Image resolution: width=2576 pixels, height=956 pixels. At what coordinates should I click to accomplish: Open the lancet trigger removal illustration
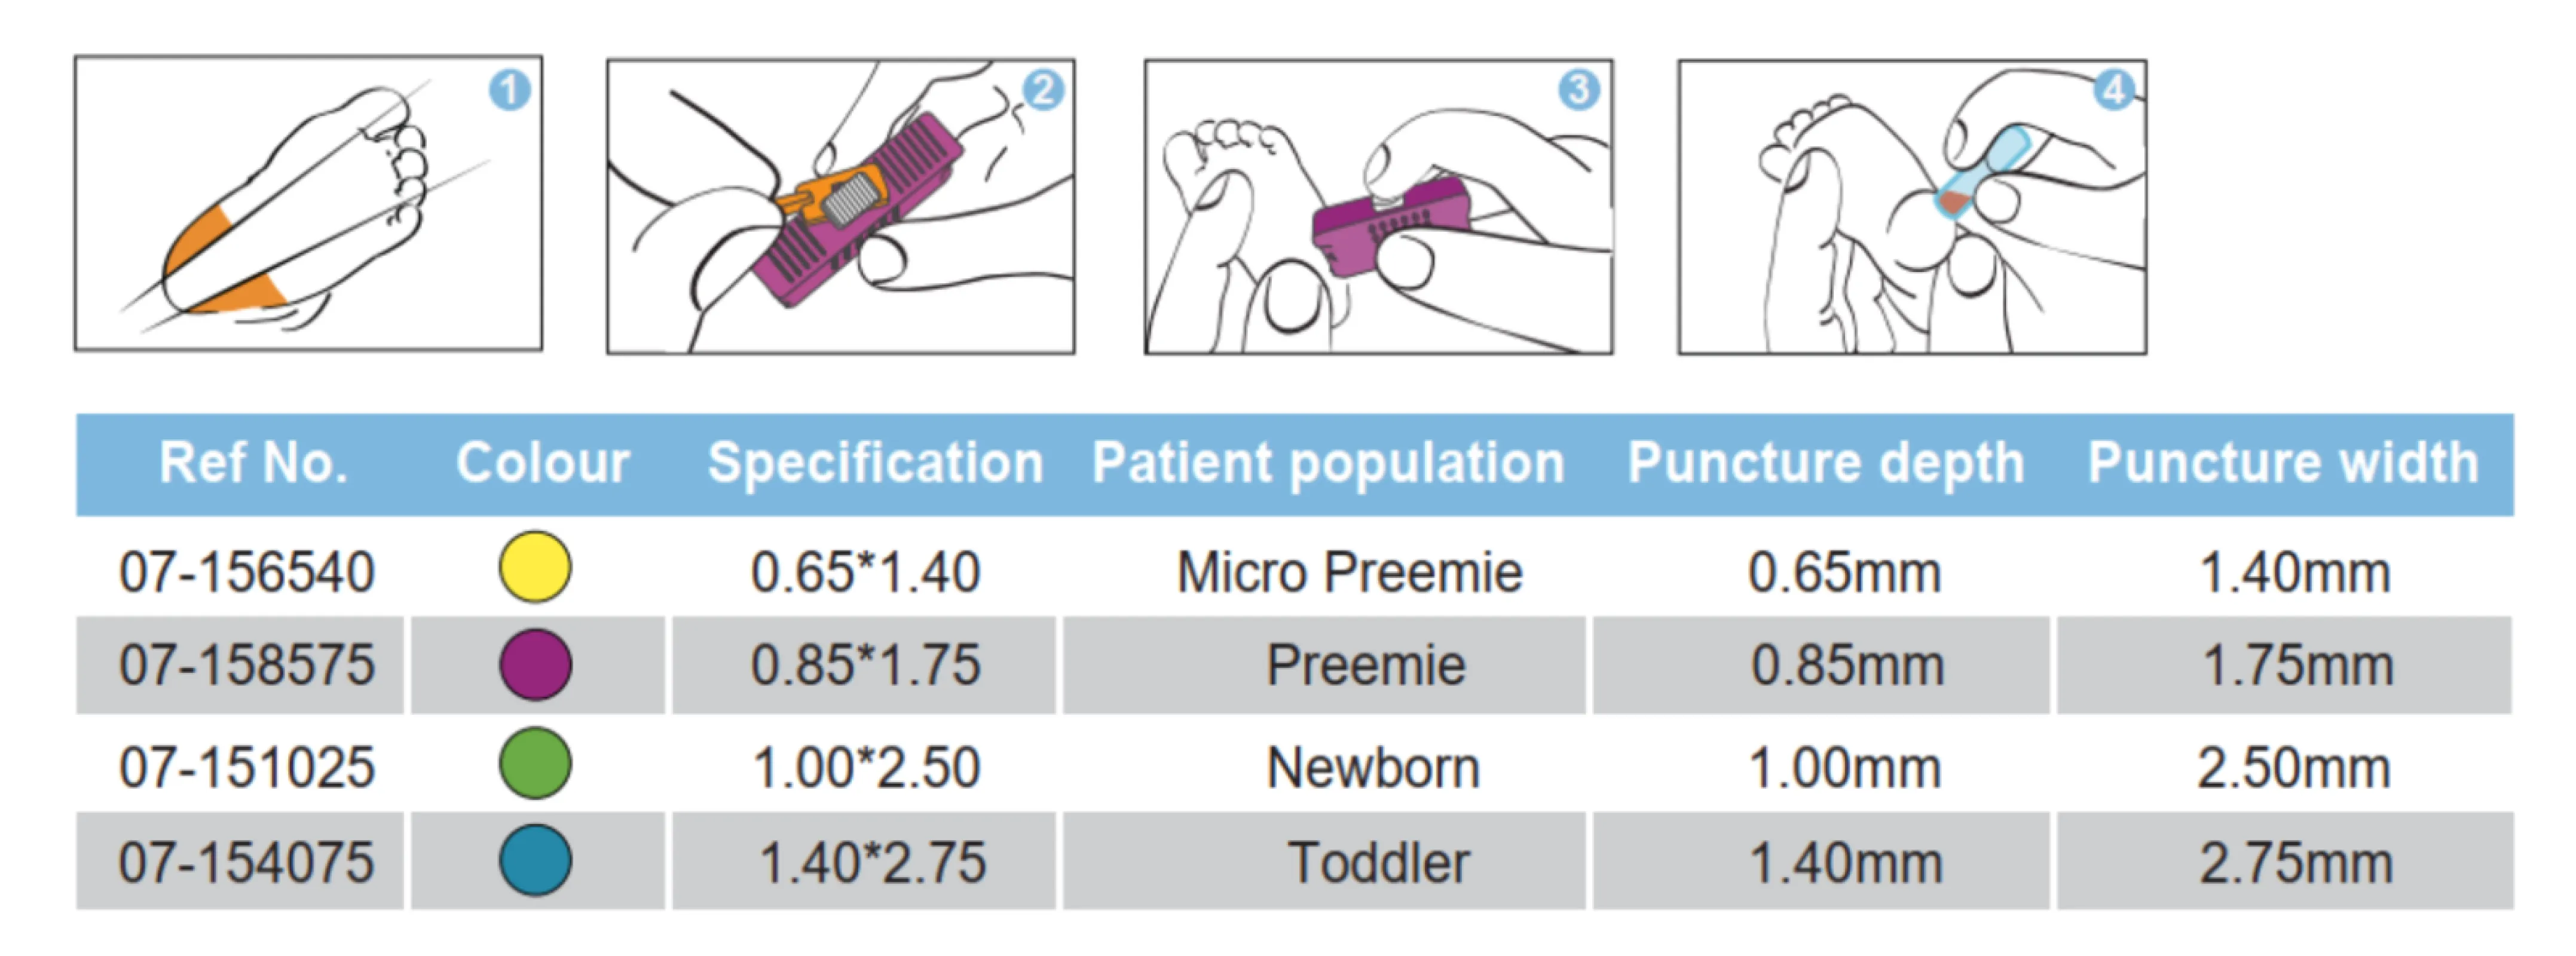pyautogui.click(x=840, y=206)
